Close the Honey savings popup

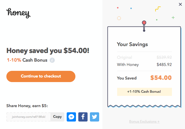pyautogui.click(x=180, y=4)
